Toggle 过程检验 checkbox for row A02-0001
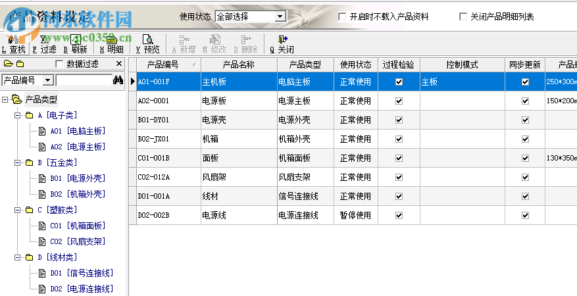This screenshot has width=577, height=296. (x=399, y=101)
